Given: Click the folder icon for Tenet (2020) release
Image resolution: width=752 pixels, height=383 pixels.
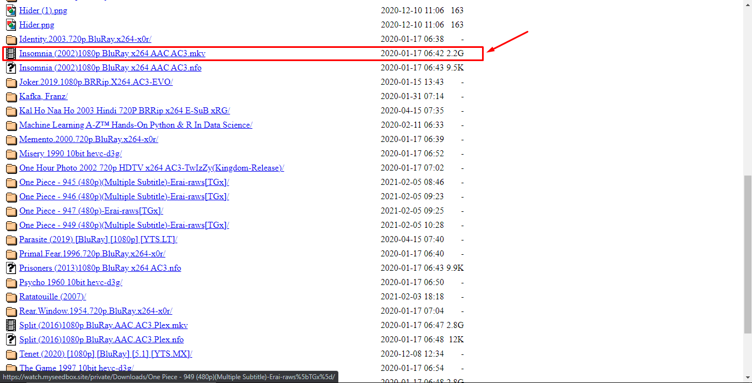Looking at the screenshot, I should click(11, 354).
